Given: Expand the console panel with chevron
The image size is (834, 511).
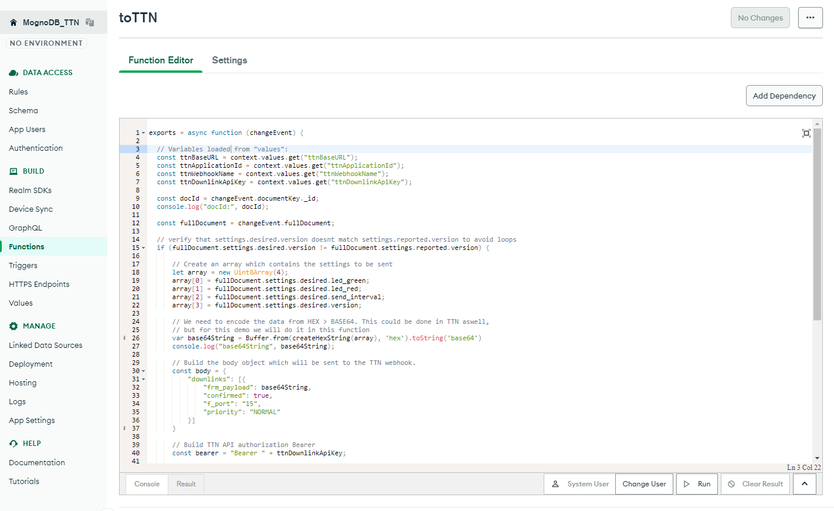Looking at the screenshot, I should 805,484.
